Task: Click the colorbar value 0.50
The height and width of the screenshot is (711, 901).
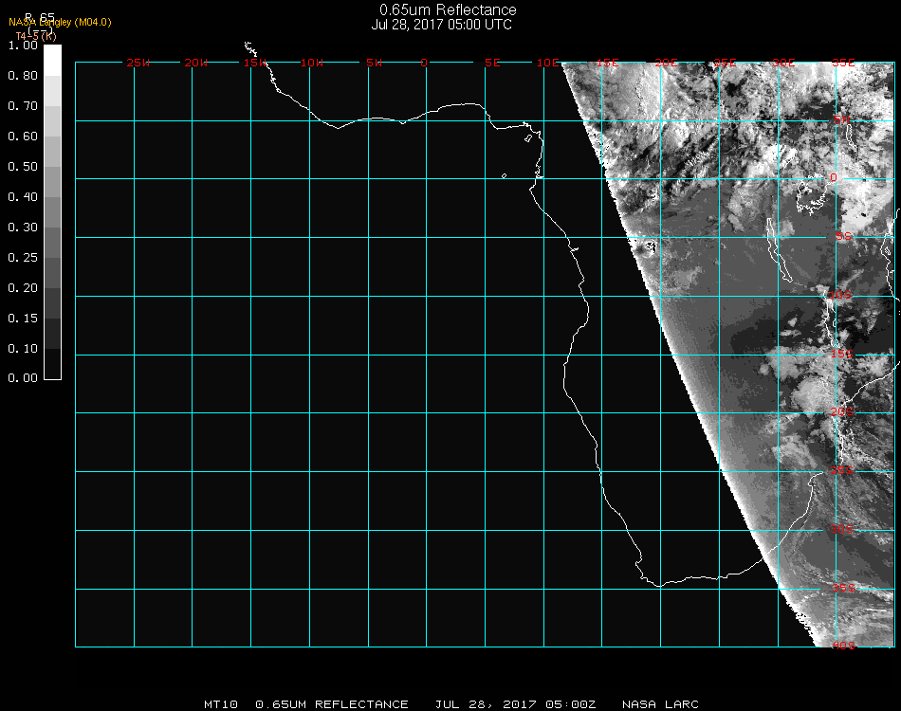Action: pos(23,167)
